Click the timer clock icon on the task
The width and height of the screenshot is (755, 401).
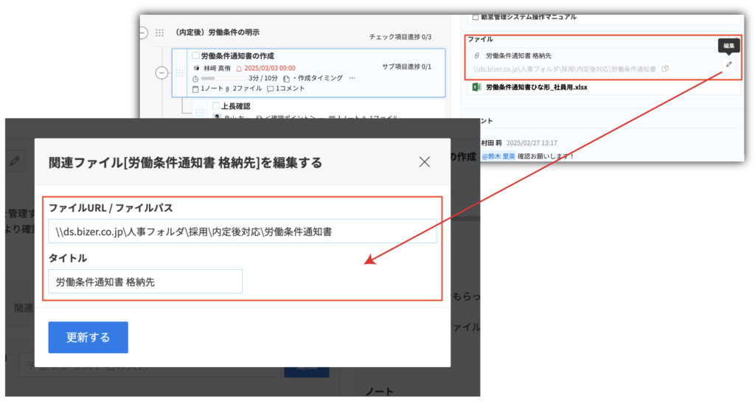(x=195, y=78)
